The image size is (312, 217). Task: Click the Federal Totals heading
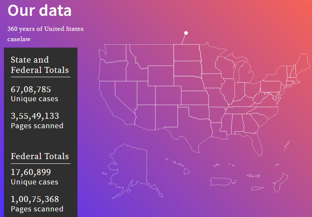point(40,156)
